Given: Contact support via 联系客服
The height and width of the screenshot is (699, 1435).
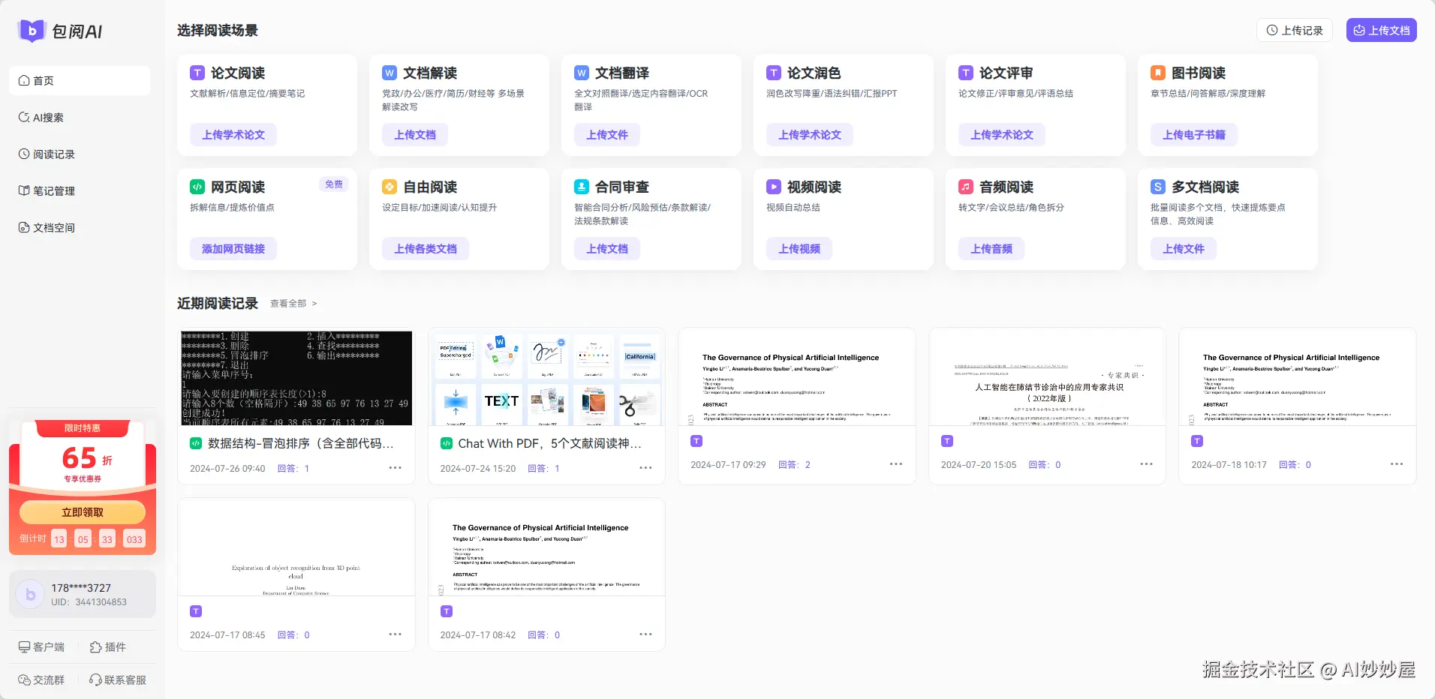Looking at the screenshot, I should (x=118, y=680).
